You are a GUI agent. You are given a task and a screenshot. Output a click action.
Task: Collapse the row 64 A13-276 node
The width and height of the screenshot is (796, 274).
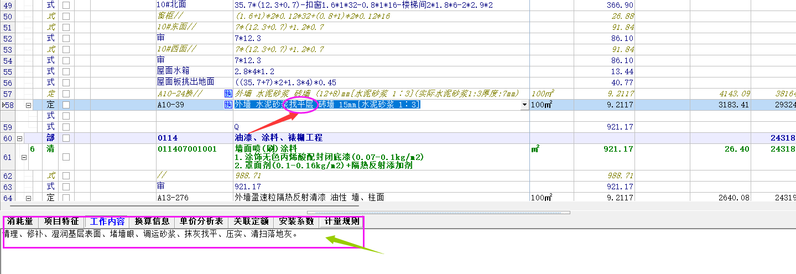[x=28, y=198]
